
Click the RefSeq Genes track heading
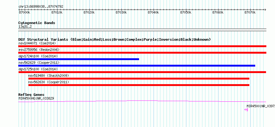click(32, 95)
